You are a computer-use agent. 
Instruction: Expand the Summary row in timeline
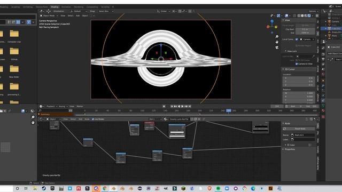click(39, 114)
